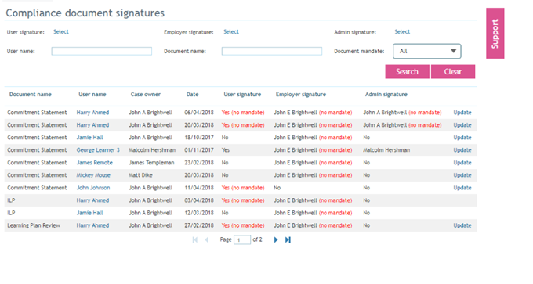Click the Search button

pos(407,72)
